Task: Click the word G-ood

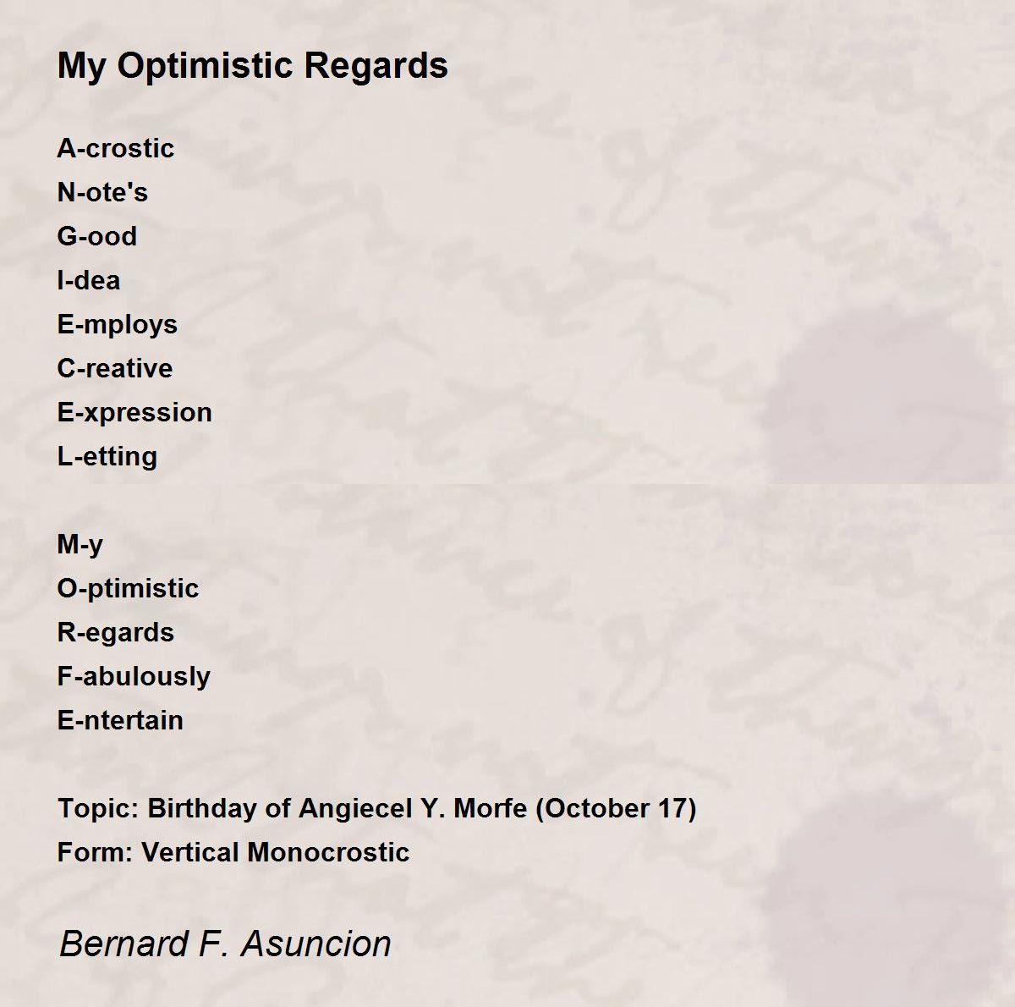Action: point(96,236)
